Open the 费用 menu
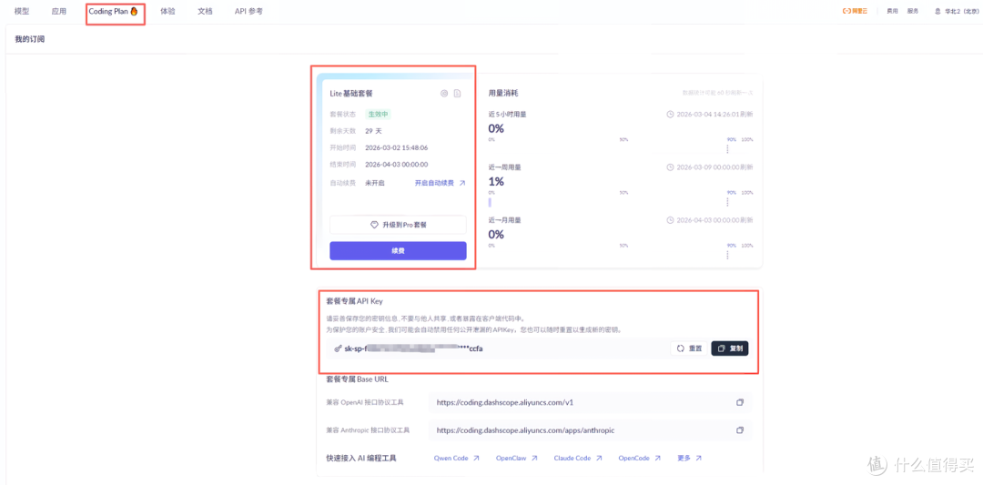983x485 pixels. point(892,11)
